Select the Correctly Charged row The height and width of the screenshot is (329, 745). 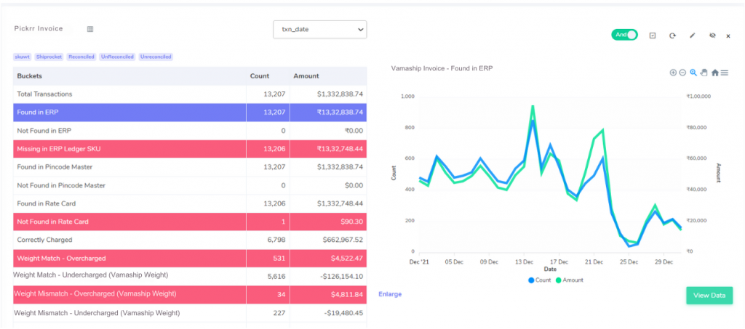pyautogui.click(x=190, y=240)
